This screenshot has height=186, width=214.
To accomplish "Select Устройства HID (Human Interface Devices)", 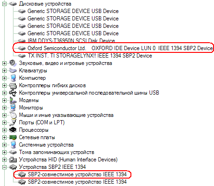I will click(x=68, y=160).
